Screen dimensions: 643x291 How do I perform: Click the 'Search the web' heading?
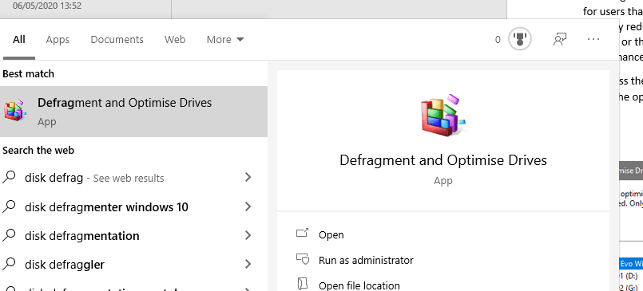(38, 150)
